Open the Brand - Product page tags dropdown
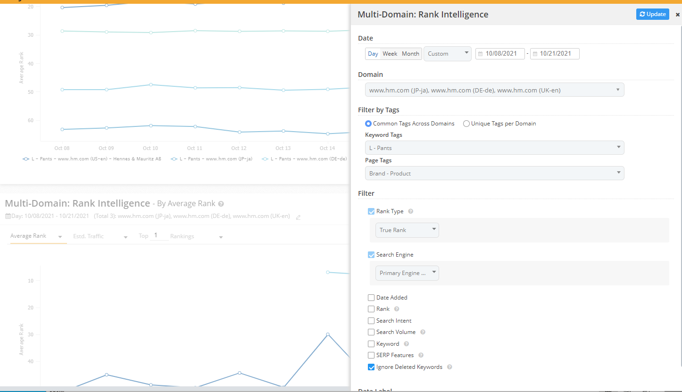682x392 pixels. (494, 173)
